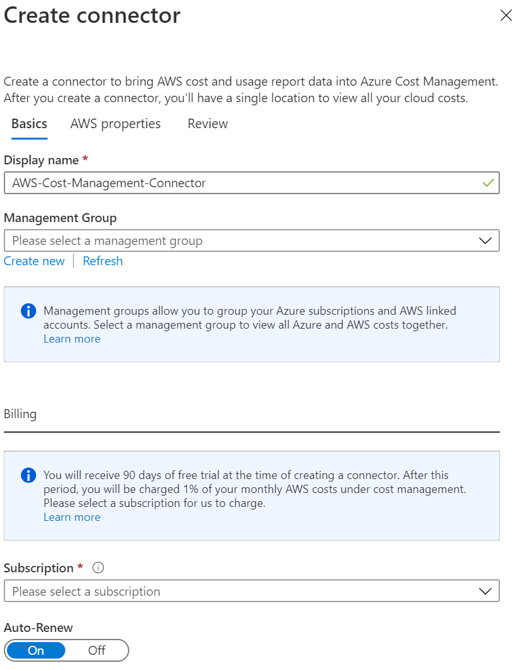Turn Auto-Renew on
Image resolution: width=517 pixels, height=670 pixels.
click(x=36, y=650)
